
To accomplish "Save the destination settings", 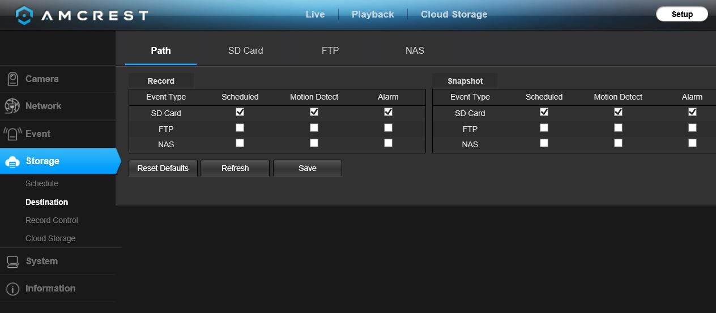I will coord(308,168).
